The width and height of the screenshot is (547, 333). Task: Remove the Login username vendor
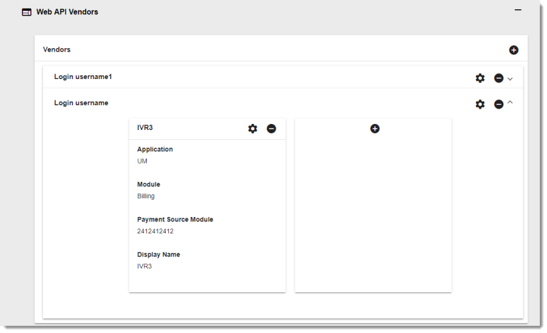[499, 104]
